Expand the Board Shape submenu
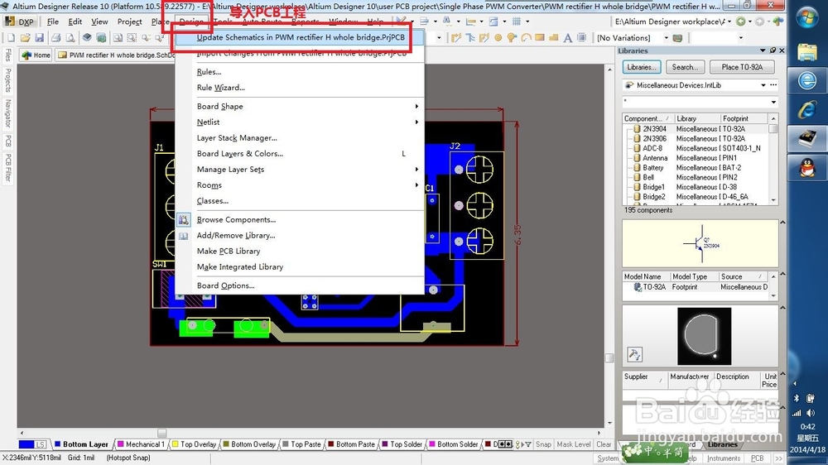This screenshot has width=828, height=465. (301, 106)
